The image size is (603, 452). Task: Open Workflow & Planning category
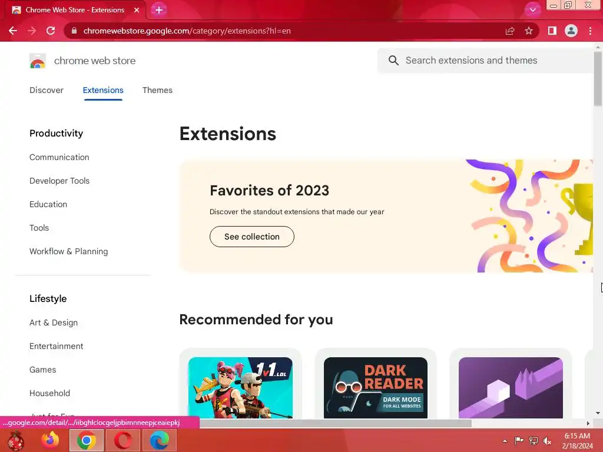coord(68,251)
